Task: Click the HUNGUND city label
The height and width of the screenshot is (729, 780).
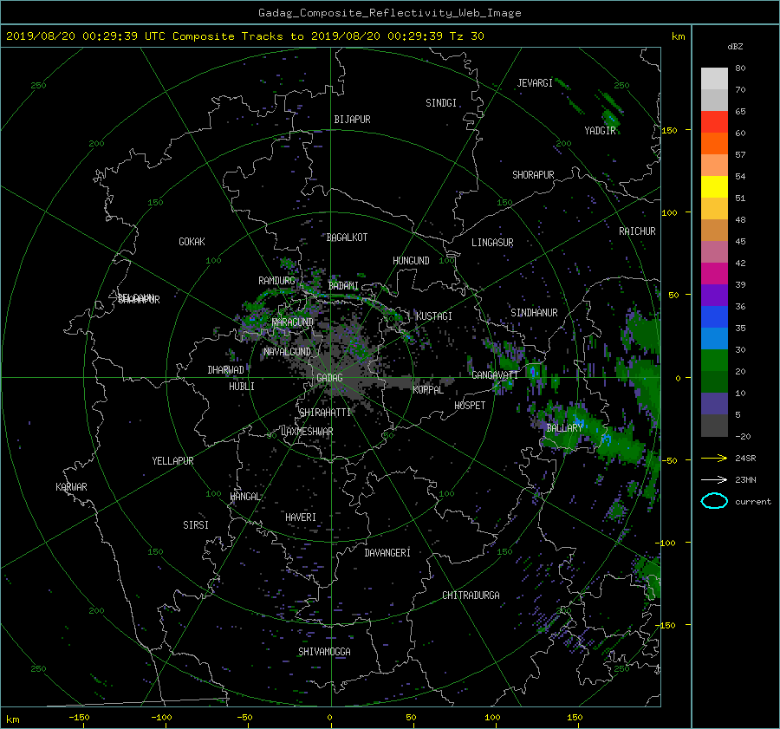Action: 411,261
